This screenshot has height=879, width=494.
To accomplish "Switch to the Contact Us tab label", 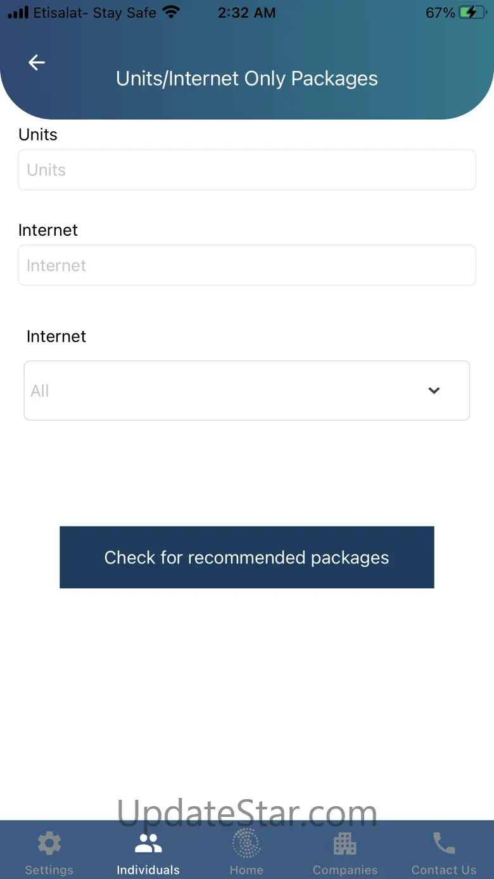I will tap(443, 870).
